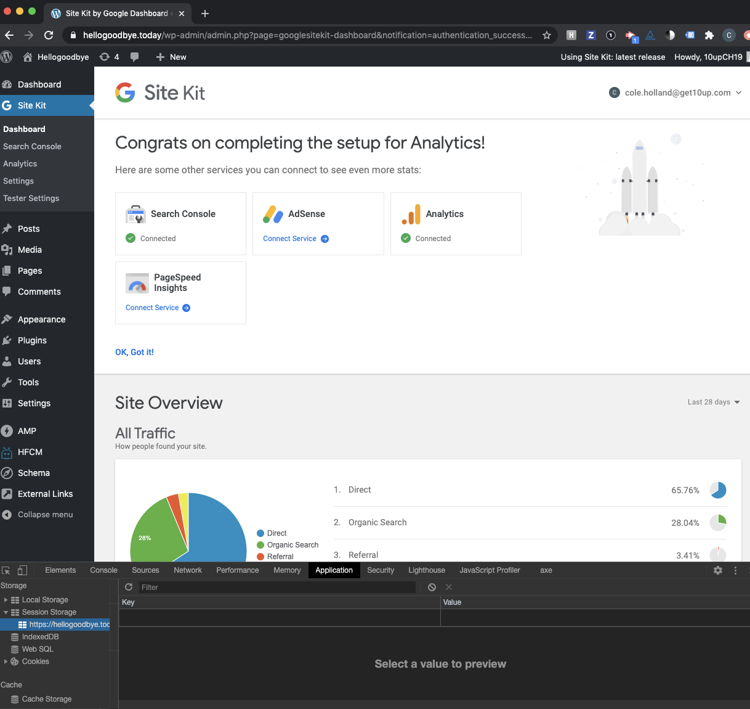The height and width of the screenshot is (709, 750).
Task: Click the browser back arrow
Action: tap(9, 35)
